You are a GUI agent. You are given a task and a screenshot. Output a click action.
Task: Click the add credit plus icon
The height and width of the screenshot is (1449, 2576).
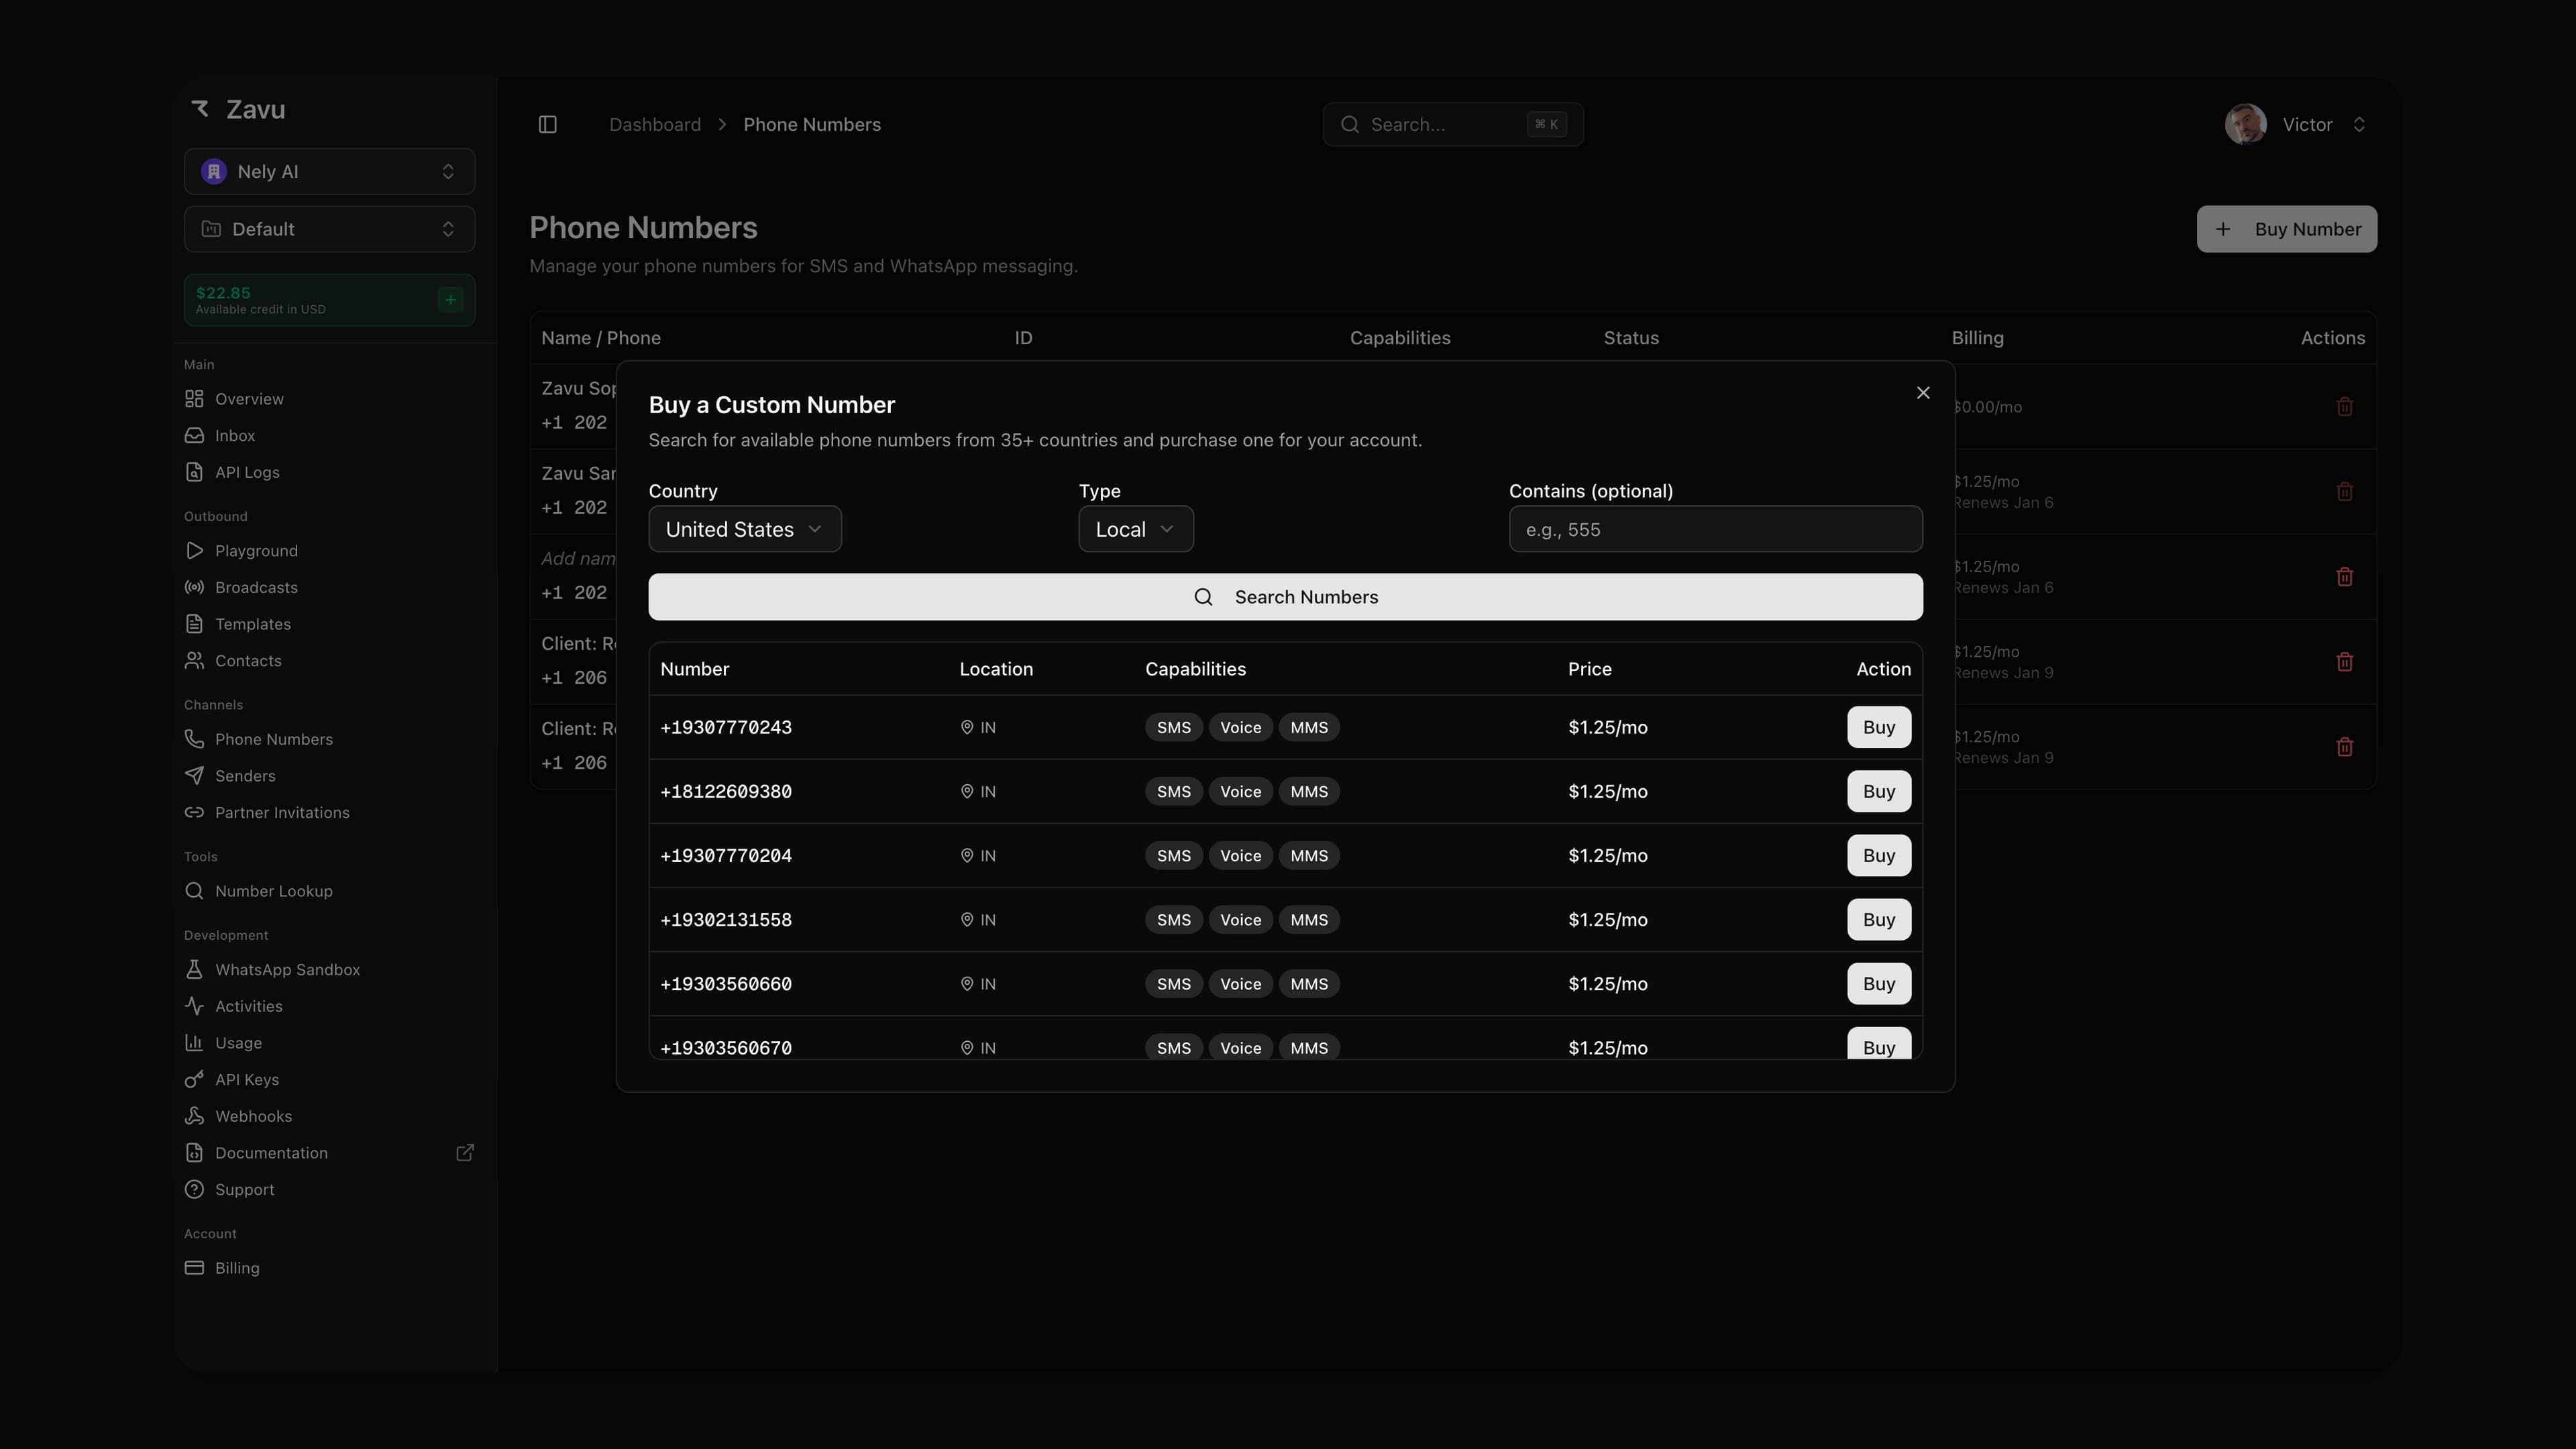pyautogui.click(x=450, y=300)
